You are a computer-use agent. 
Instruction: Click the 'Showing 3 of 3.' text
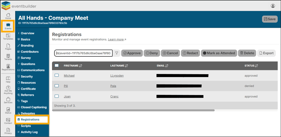tap(65, 106)
